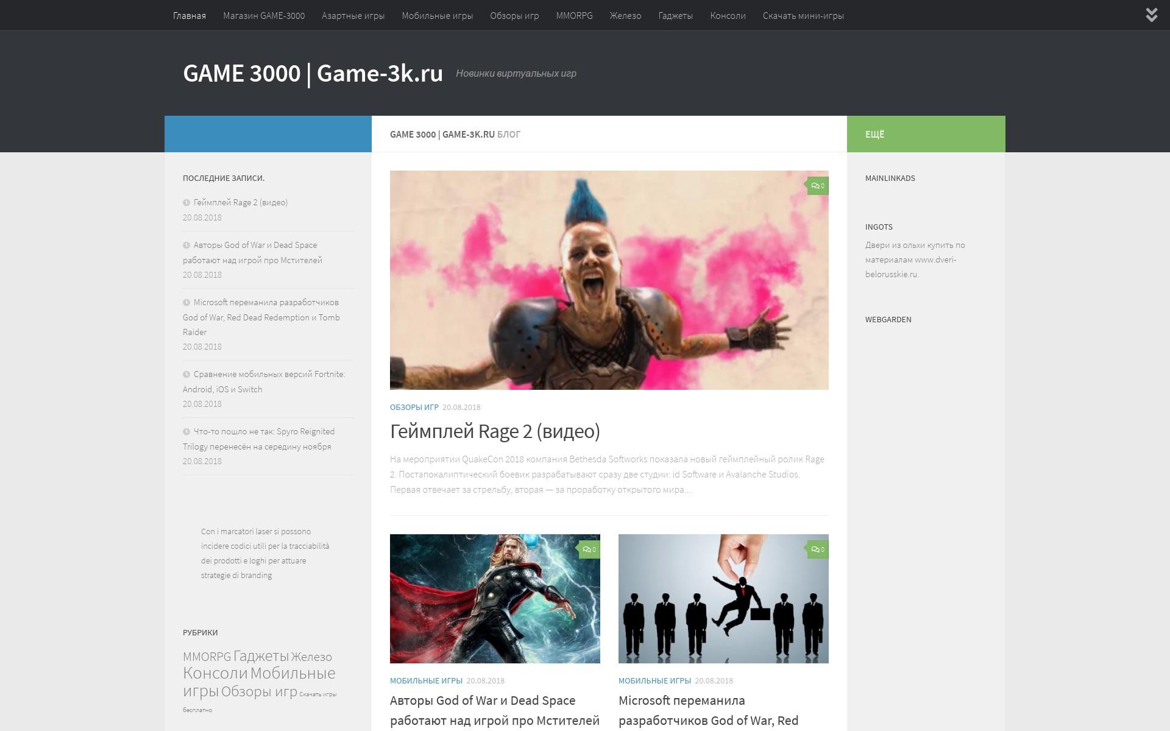Screen dimensions: 1170x731
Task: Click comment bubble icon on Thor thumbnail
Action: click(586, 549)
